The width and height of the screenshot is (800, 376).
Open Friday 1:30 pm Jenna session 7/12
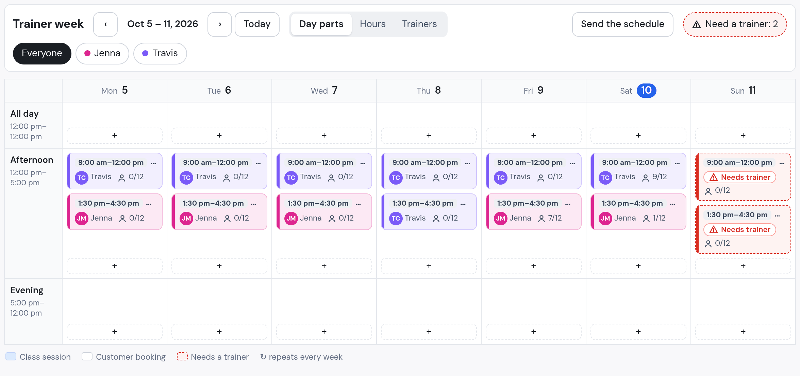[534, 212]
